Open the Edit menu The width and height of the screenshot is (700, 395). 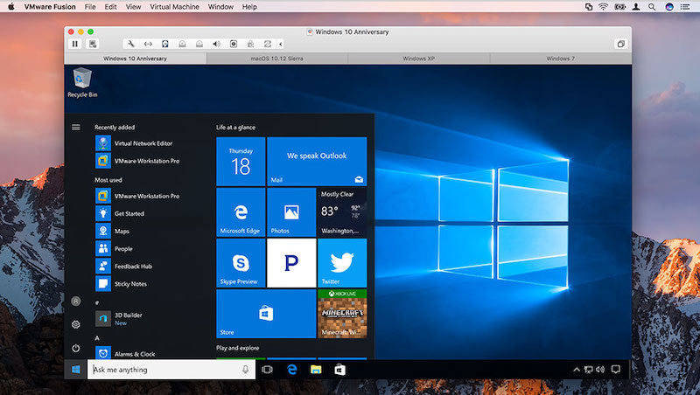[110, 7]
